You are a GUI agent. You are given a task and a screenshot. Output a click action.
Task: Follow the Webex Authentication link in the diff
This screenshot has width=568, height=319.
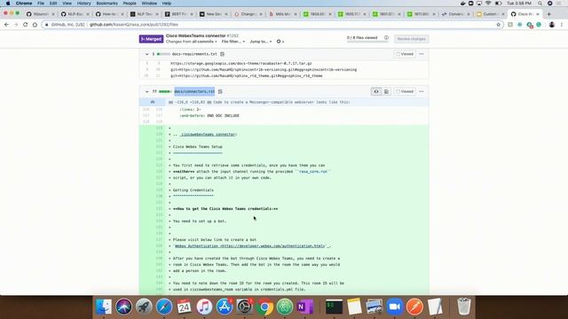pyautogui.click(x=250, y=246)
